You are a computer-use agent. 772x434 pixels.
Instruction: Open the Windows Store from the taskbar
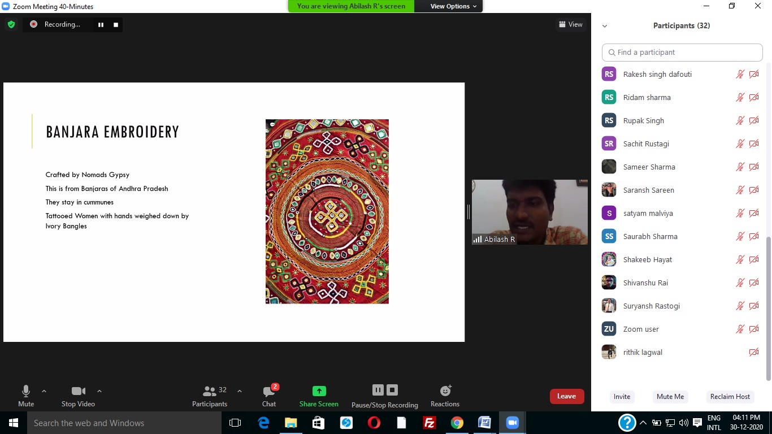coord(319,423)
